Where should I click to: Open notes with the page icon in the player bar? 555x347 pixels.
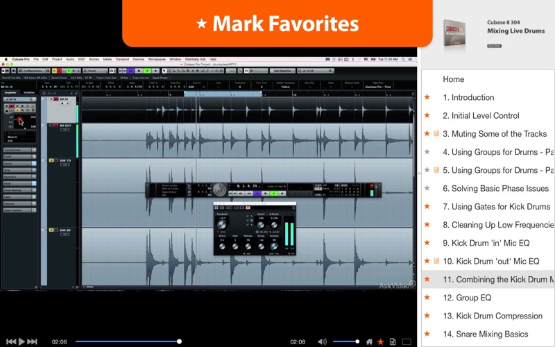[393, 341]
